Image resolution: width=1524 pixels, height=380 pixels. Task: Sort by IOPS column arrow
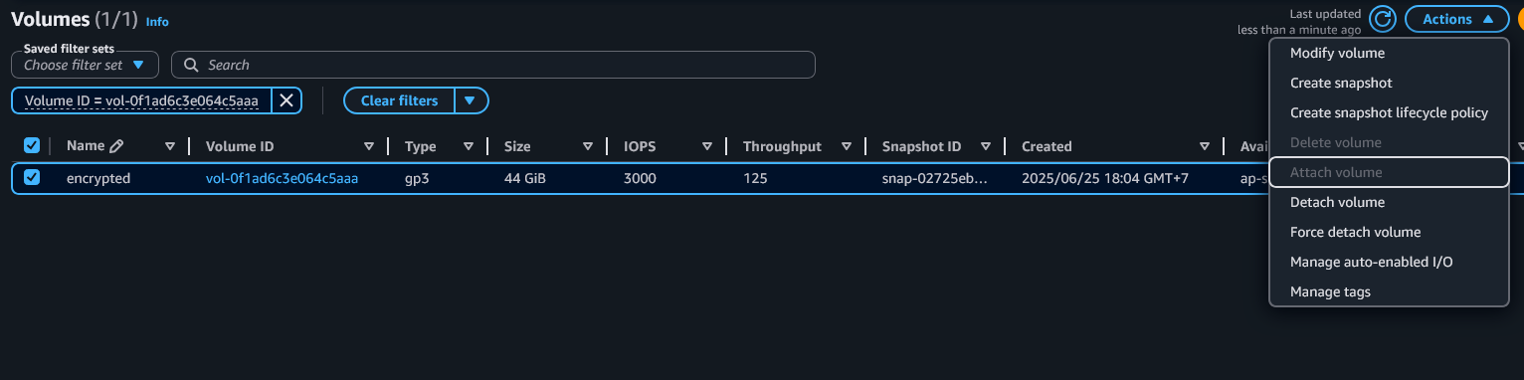click(707, 146)
